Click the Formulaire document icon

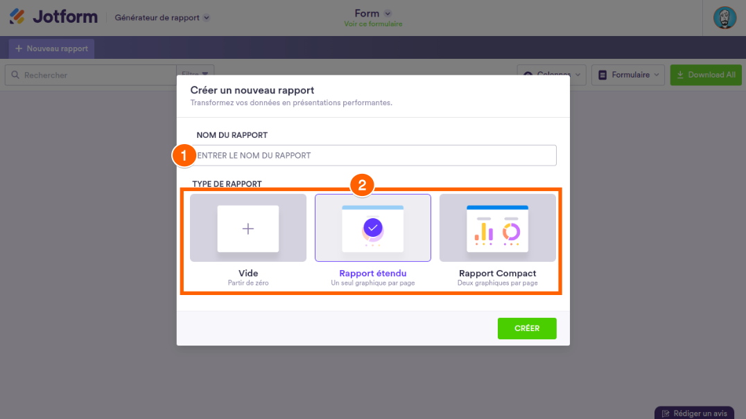pos(603,75)
